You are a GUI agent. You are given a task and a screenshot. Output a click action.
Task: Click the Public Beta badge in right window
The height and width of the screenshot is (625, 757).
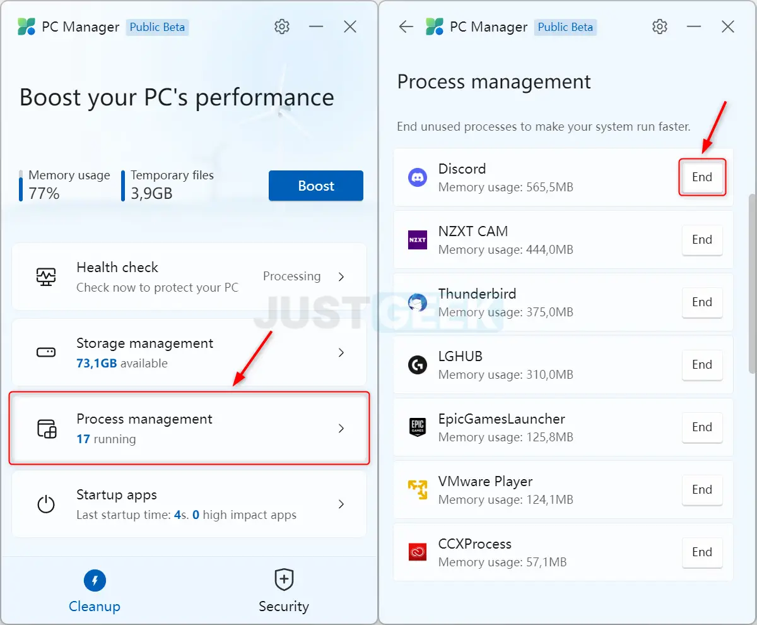click(566, 27)
